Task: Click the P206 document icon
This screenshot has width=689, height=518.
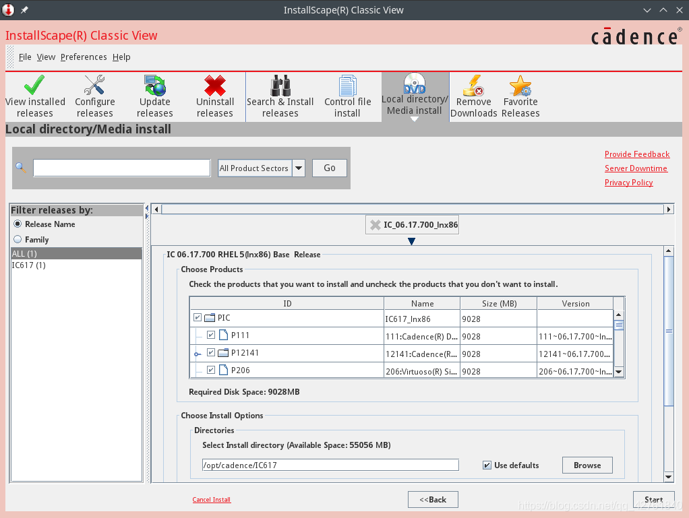Action: (x=224, y=370)
